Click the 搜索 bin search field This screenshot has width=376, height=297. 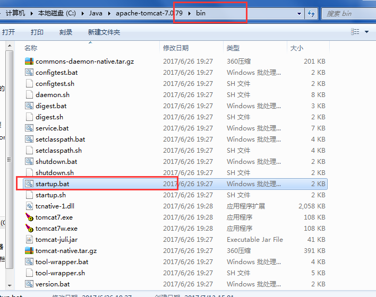click(349, 14)
